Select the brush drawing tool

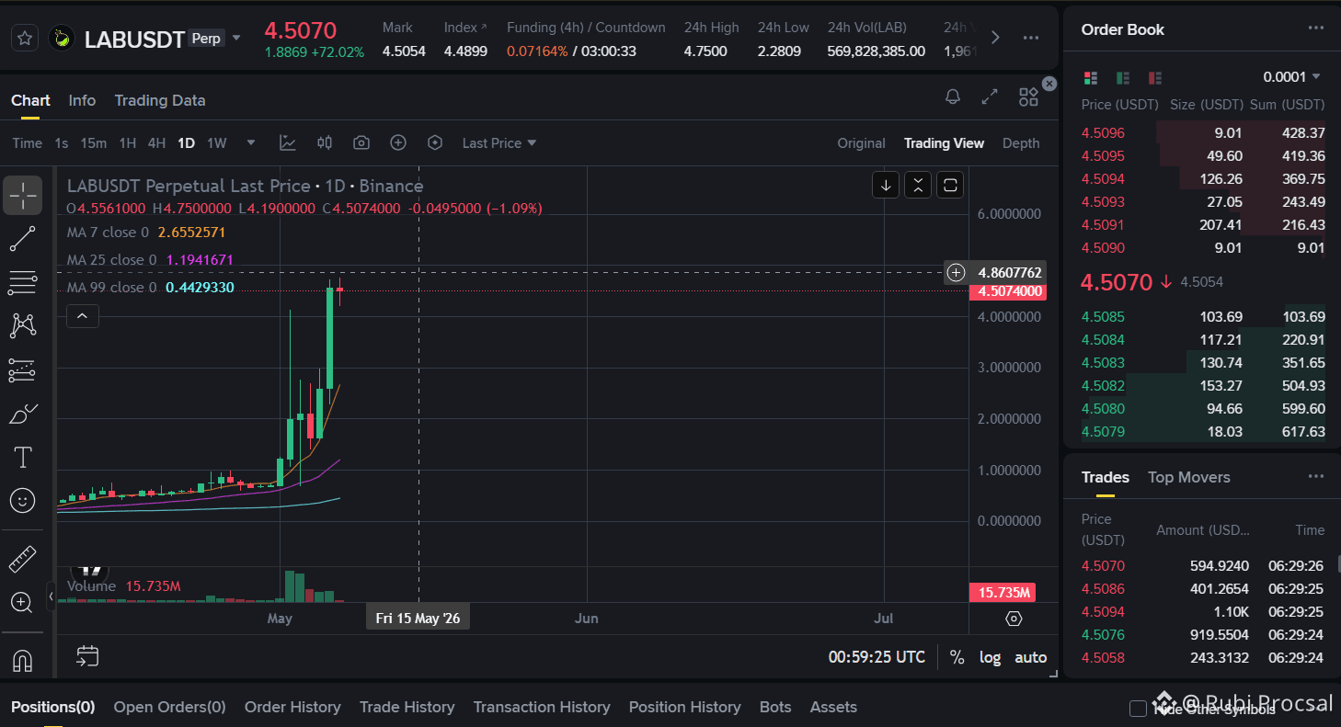coord(22,414)
